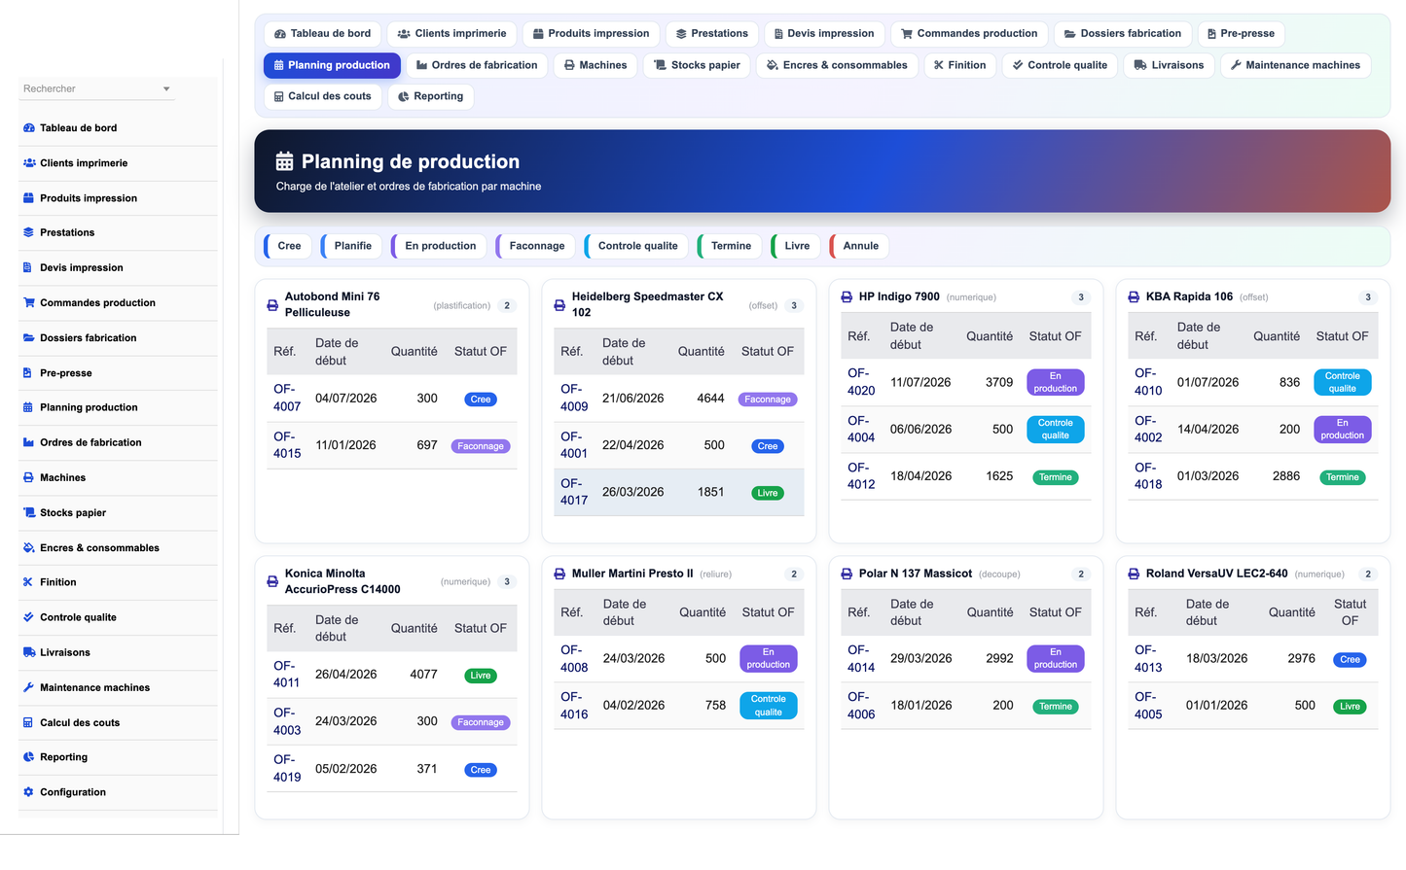This screenshot has height=870, width=1406.
Task: Click printer icon on HP Indigo 7900 card
Action: pyautogui.click(x=847, y=297)
